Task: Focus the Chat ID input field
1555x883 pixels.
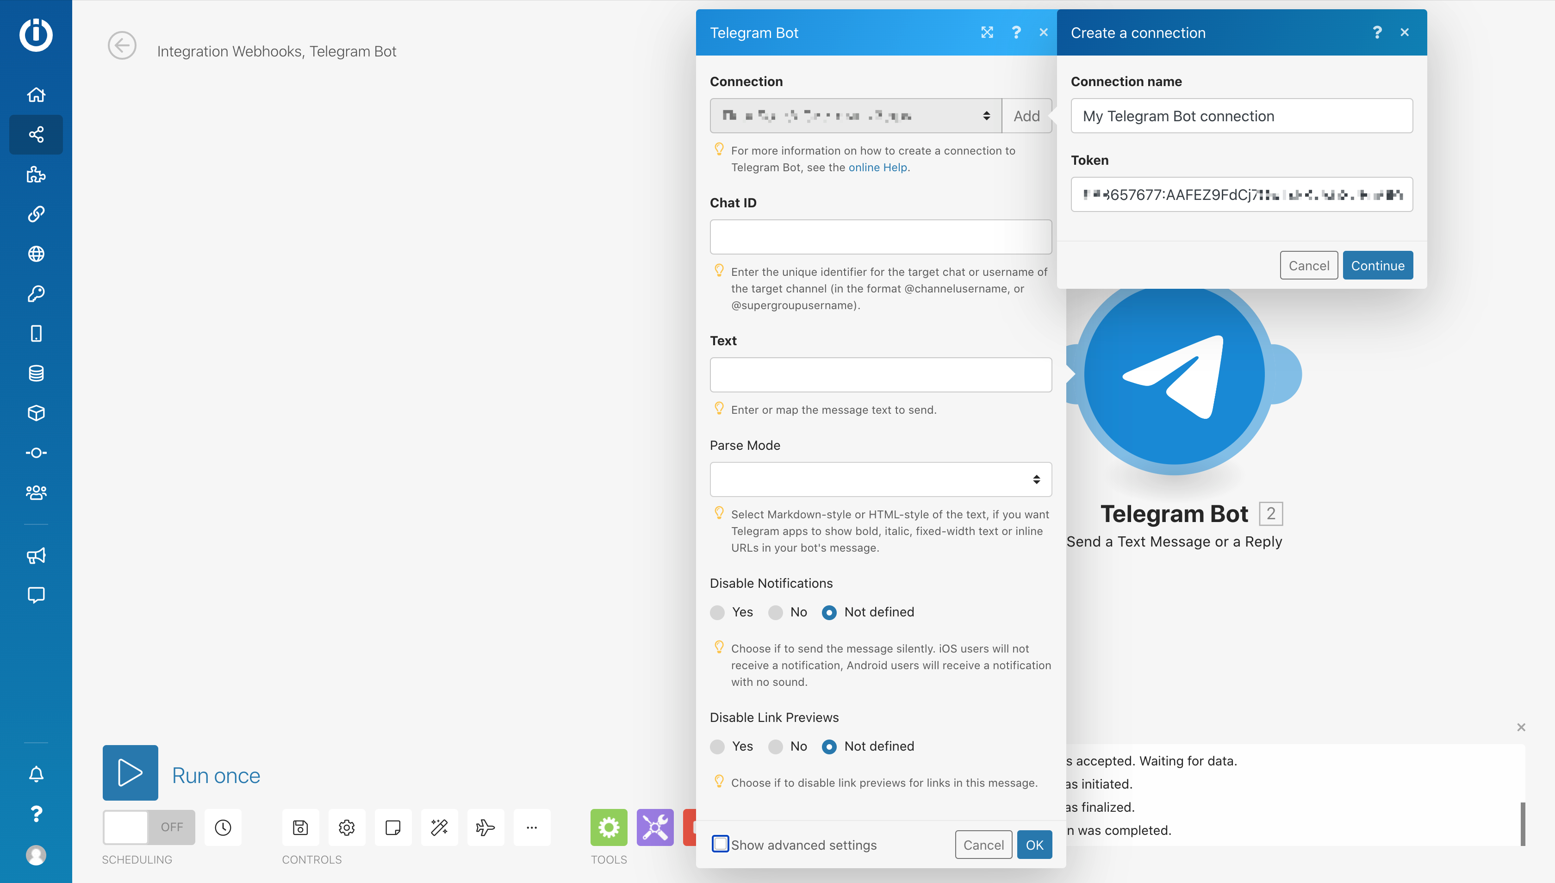Action: [881, 236]
